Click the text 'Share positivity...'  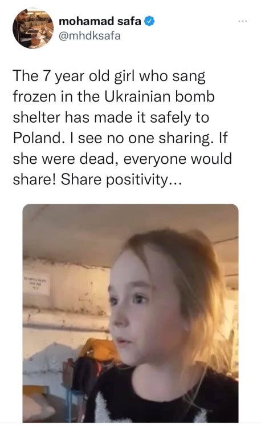(121, 180)
